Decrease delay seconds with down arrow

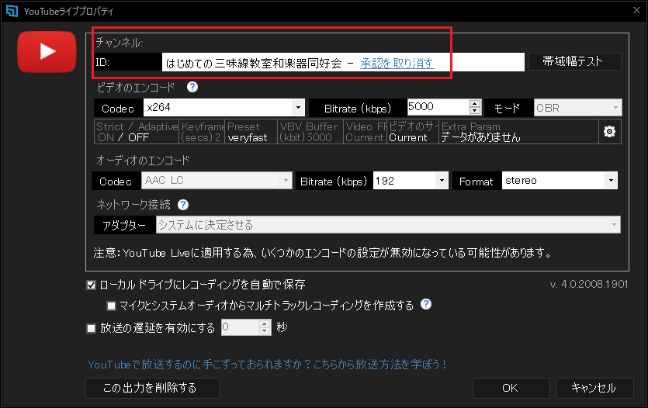coord(265,330)
